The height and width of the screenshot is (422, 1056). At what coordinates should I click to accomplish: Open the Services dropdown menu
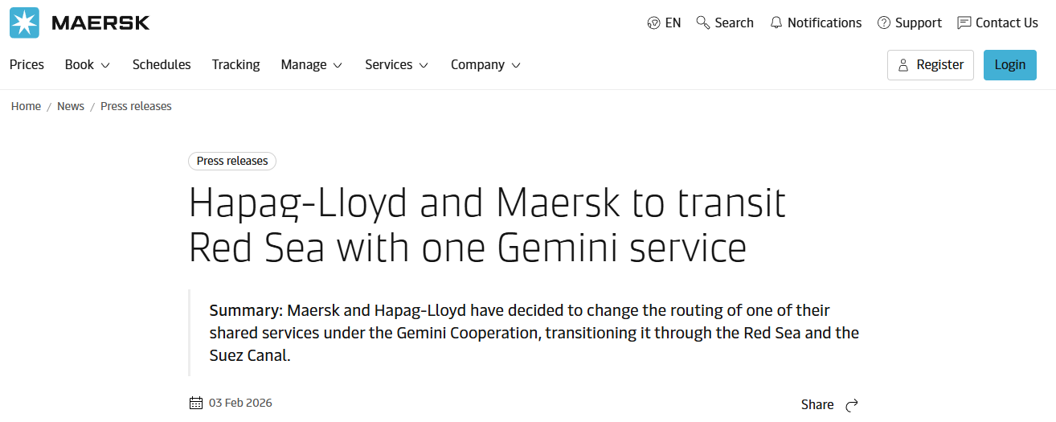tap(396, 64)
